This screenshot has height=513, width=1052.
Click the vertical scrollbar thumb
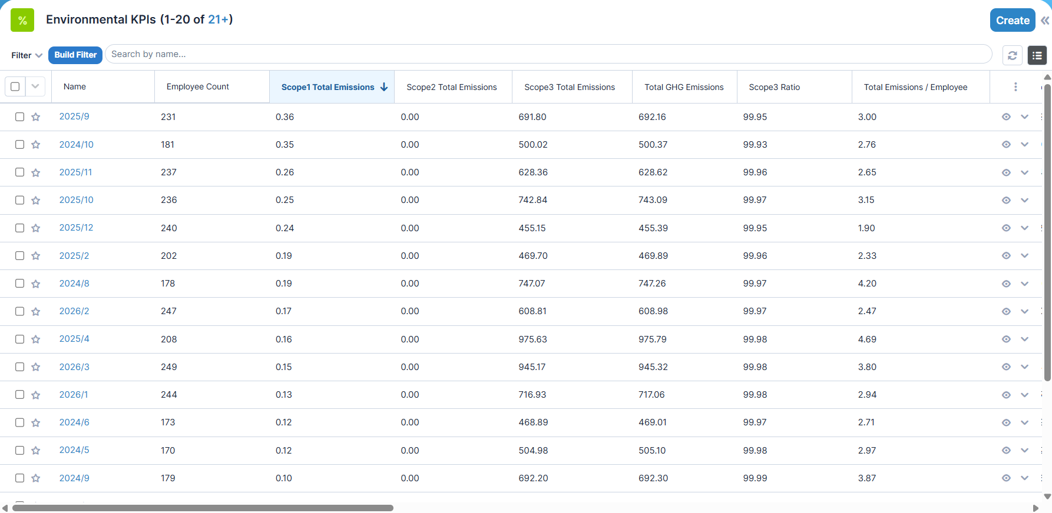[x=1047, y=232]
